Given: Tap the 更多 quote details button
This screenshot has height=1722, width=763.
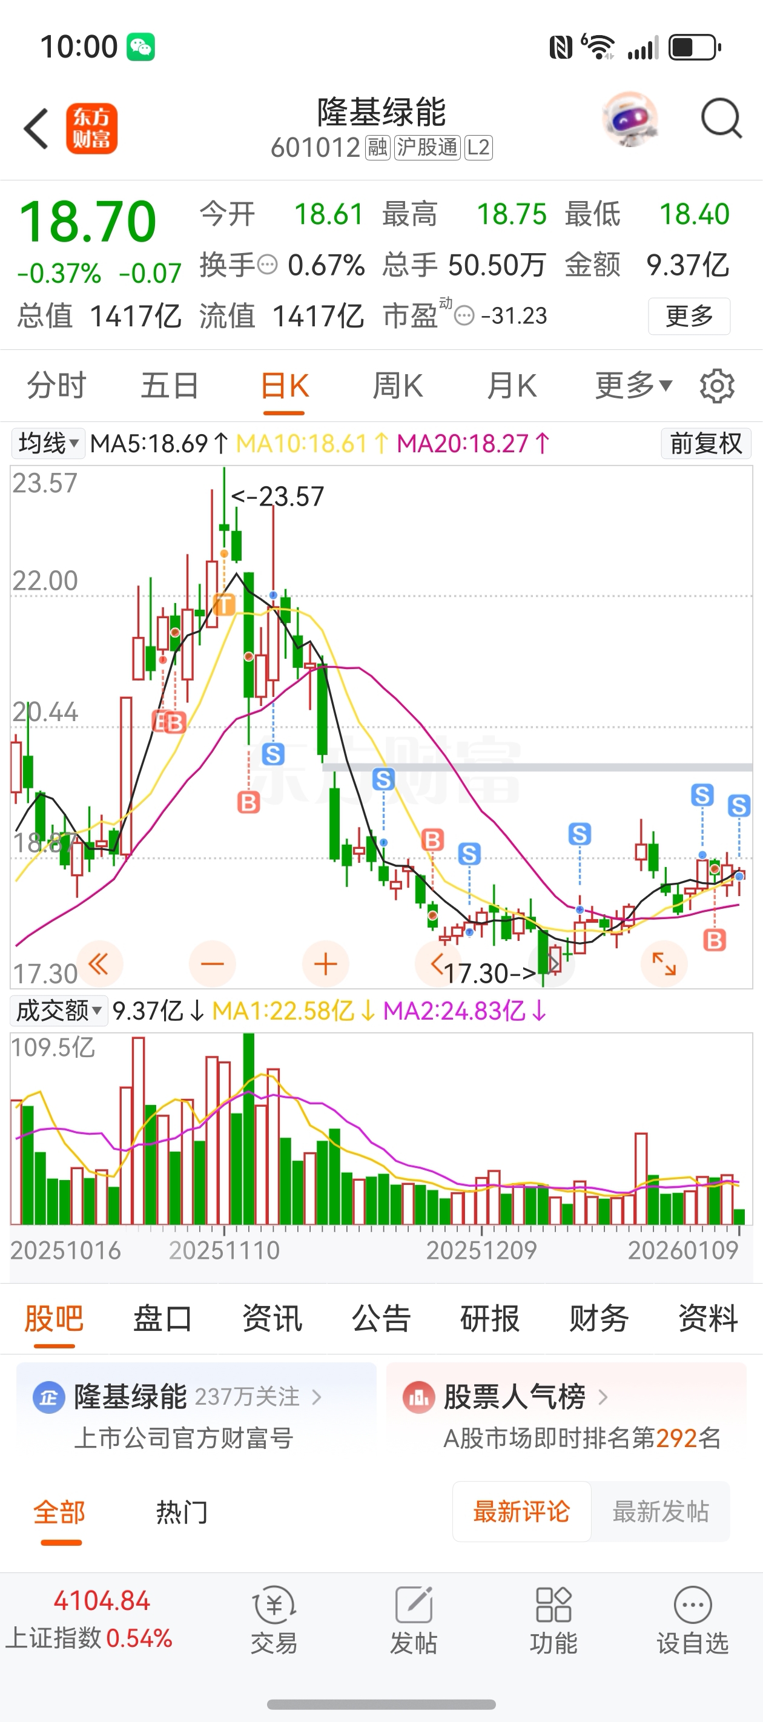Looking at the screenshot, I should pyautogui.click(x=689, y=315).
